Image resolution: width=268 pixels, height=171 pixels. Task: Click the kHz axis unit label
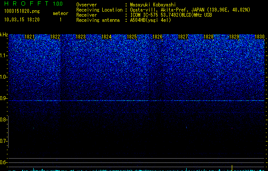click(4, 35)
